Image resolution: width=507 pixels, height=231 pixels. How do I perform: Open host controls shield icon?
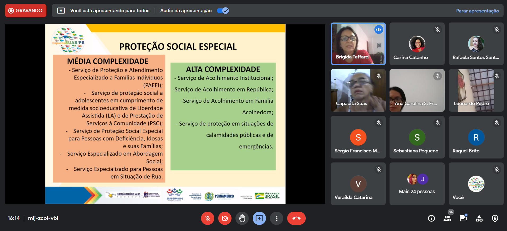click(x=495, y=218)
